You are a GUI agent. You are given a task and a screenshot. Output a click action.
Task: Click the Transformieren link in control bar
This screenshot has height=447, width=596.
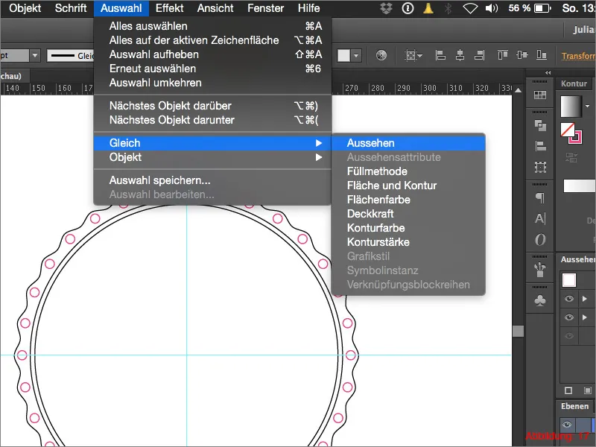(579, 56)
